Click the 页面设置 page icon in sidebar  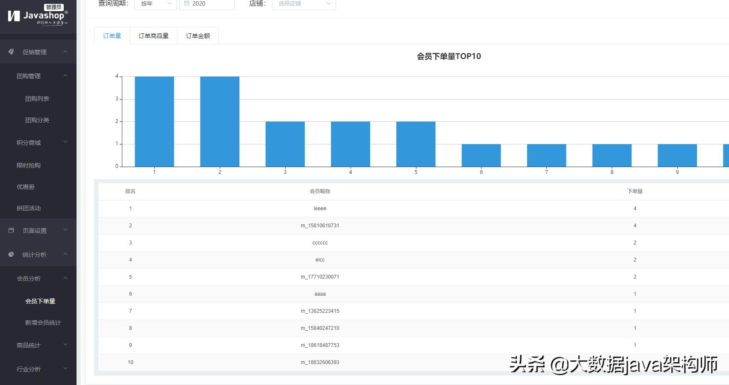tap(11, 230)
